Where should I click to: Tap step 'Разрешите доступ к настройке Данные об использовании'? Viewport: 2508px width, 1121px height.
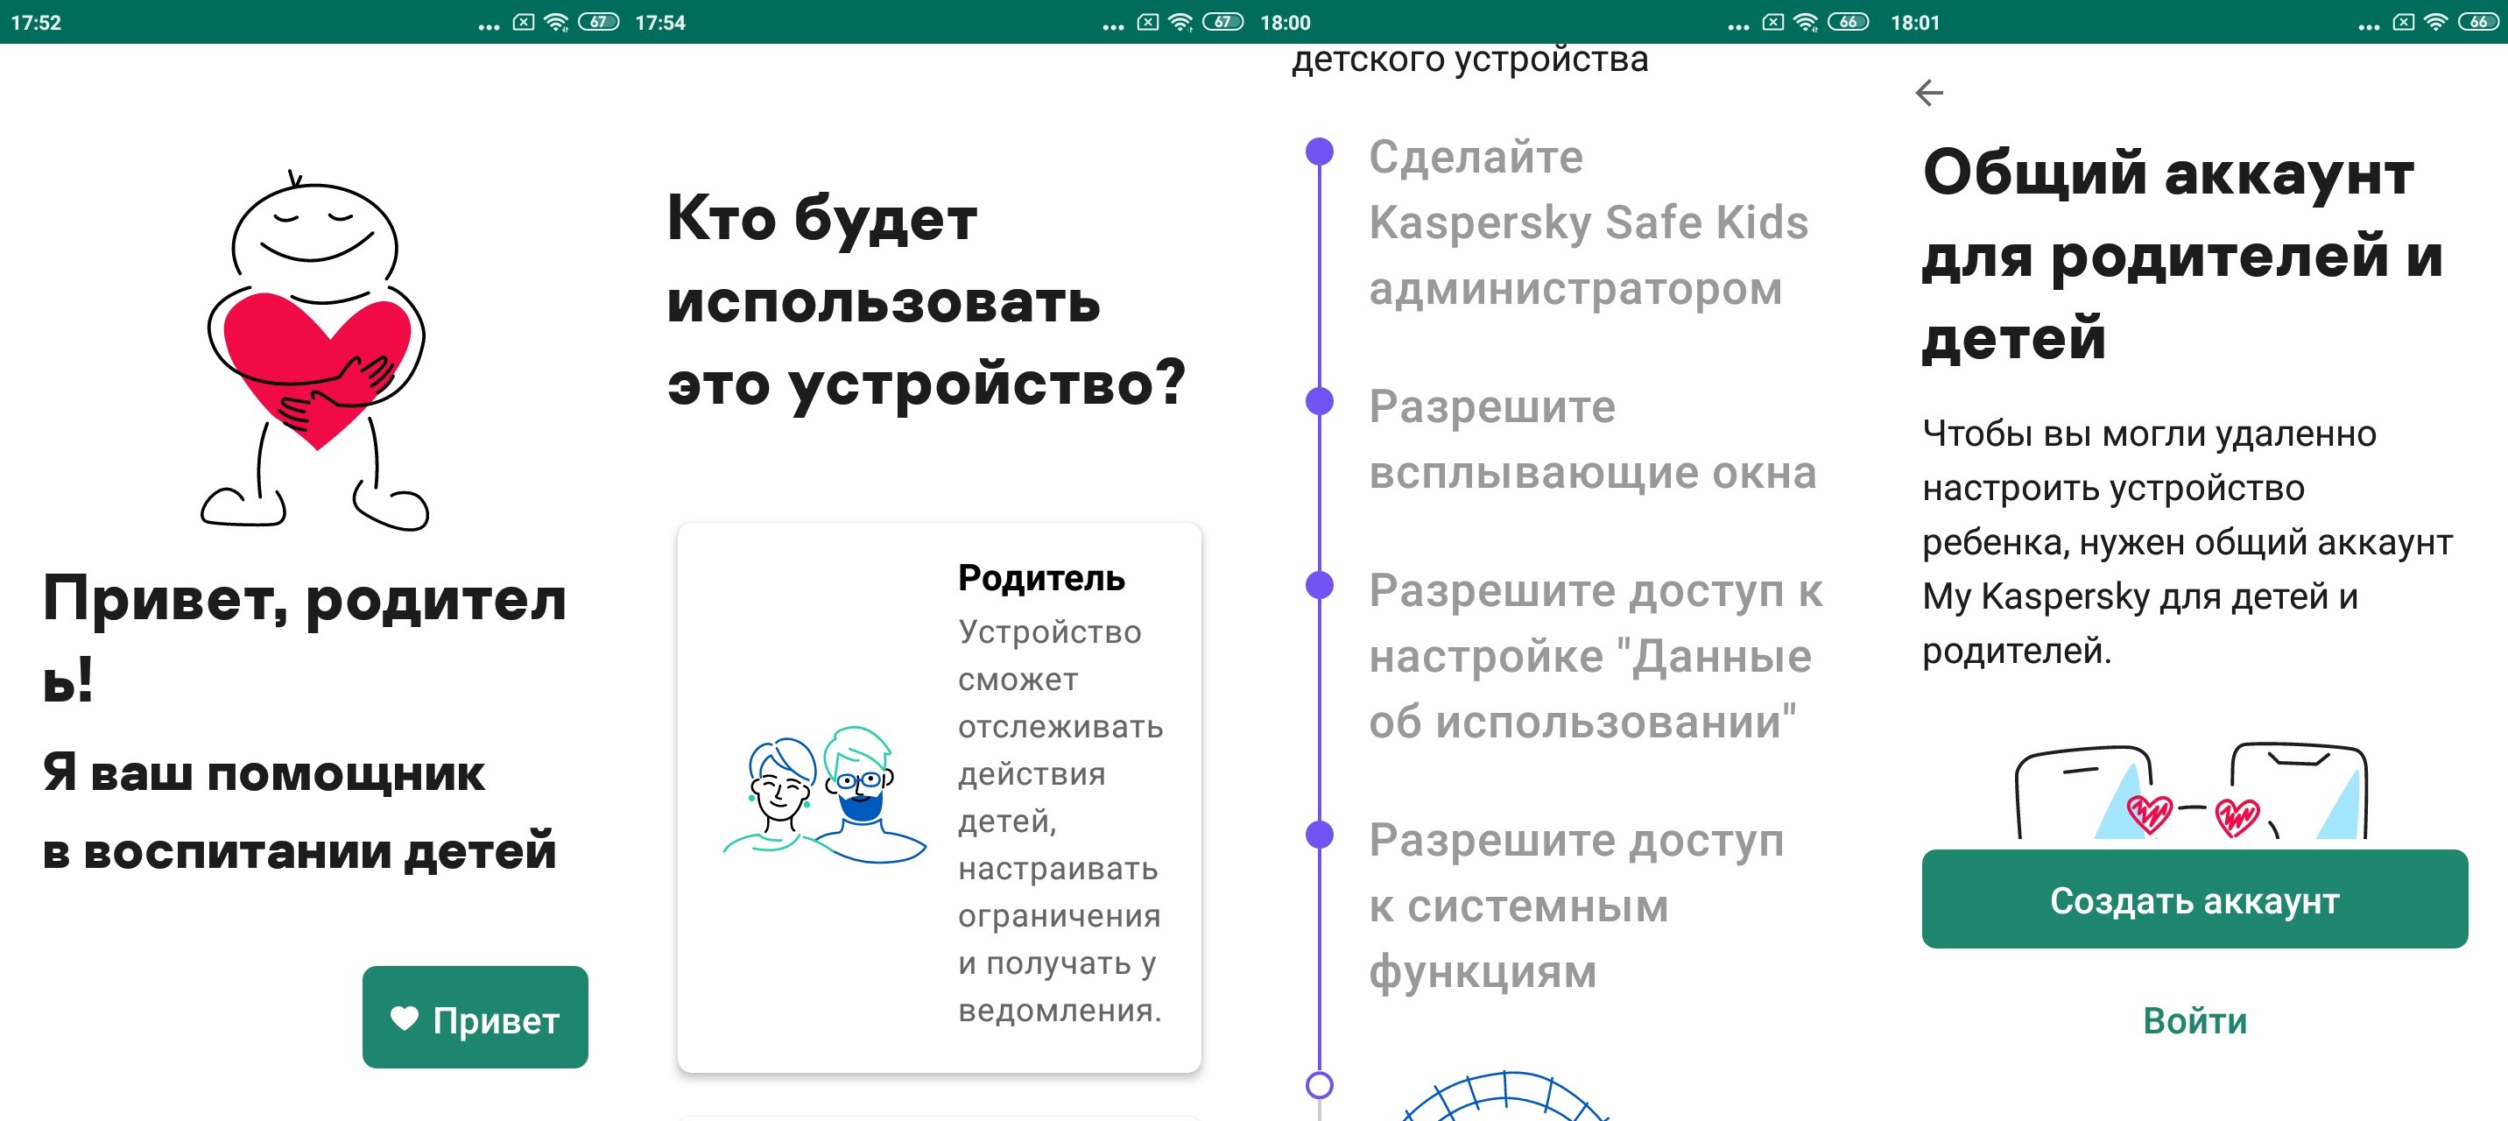[x=1596, y=655]
